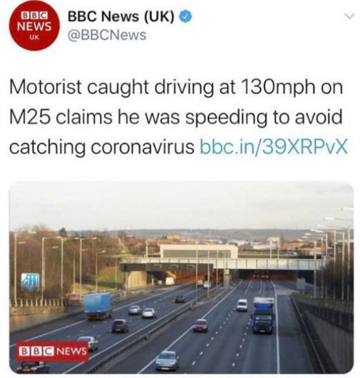Click the word Motorist starting the tweet
The width and height of the screenshot is (360, 378).
coord(45,87)
